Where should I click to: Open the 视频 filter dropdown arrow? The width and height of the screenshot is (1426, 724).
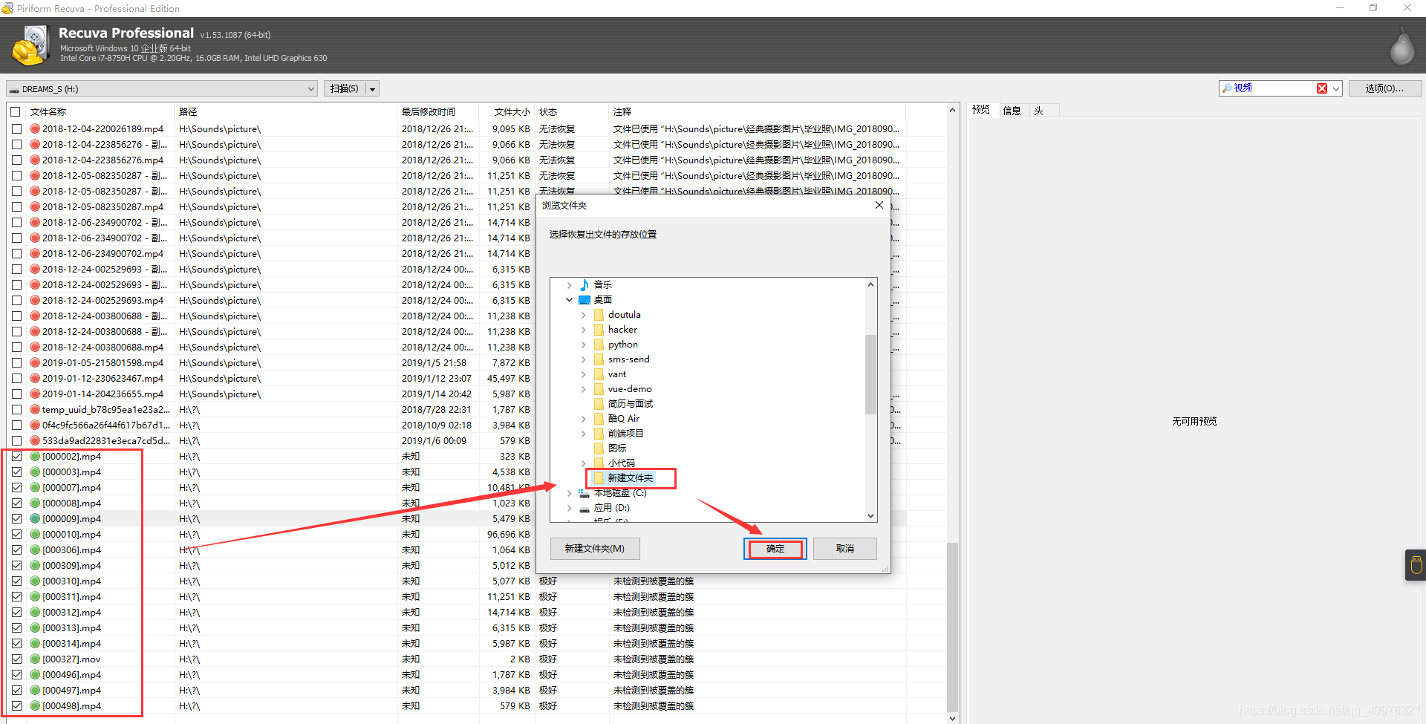pos(1336,88)
